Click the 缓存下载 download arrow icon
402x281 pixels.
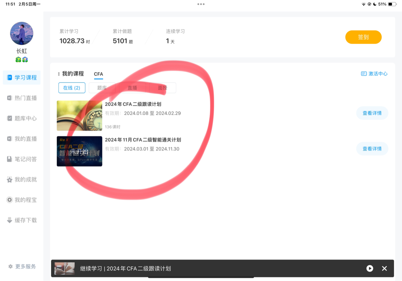[9, 220]
